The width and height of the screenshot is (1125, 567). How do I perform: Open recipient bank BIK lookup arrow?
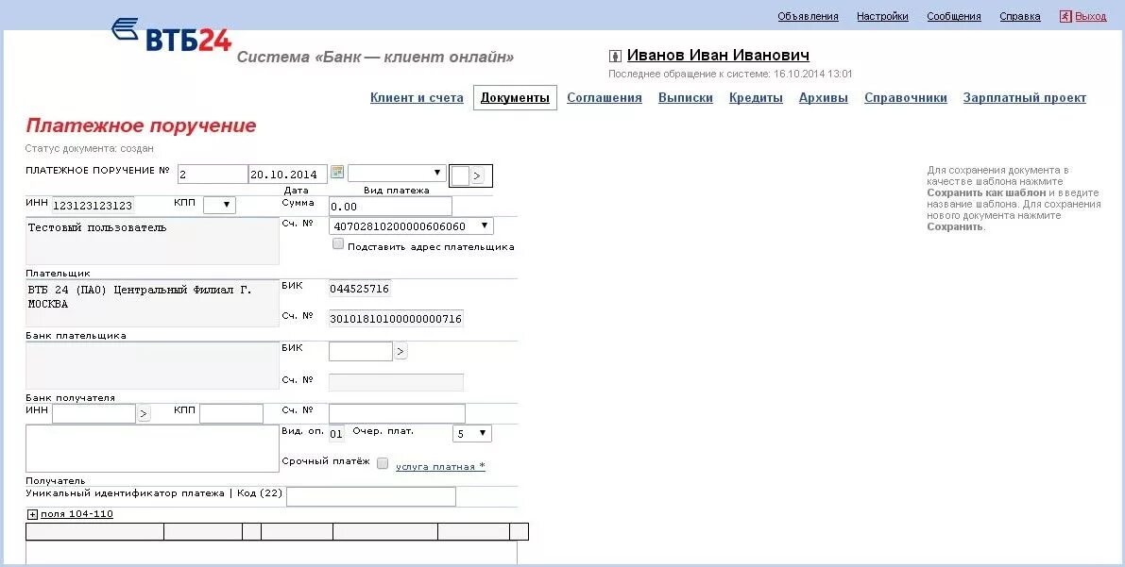click(x=401, y=351)
